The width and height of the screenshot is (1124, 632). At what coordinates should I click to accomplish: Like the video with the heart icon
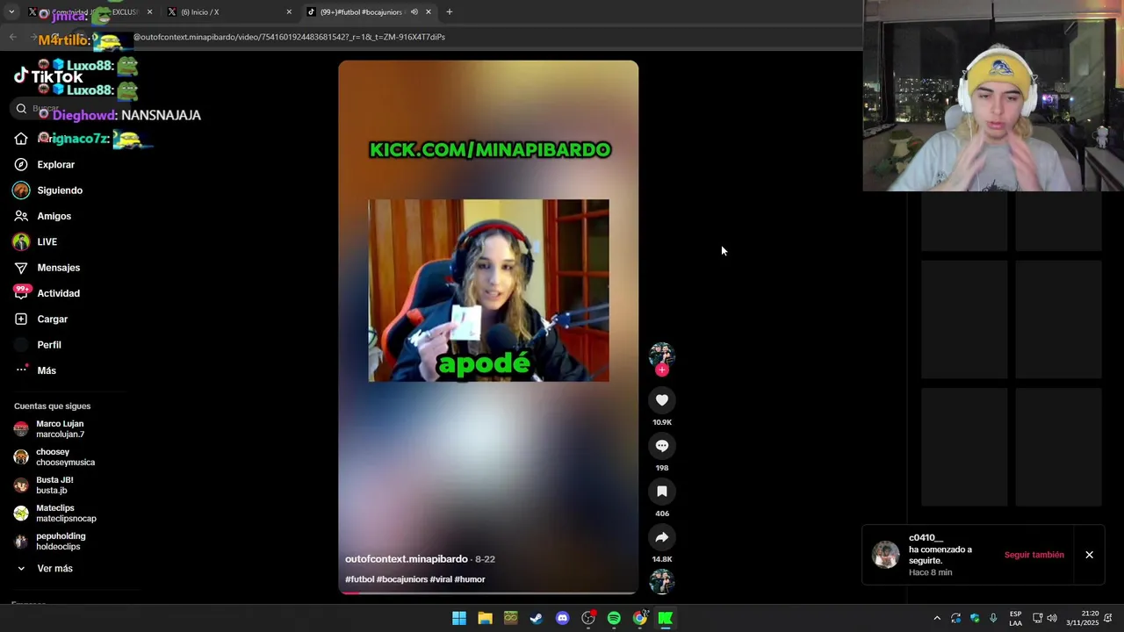pos(662,400)
